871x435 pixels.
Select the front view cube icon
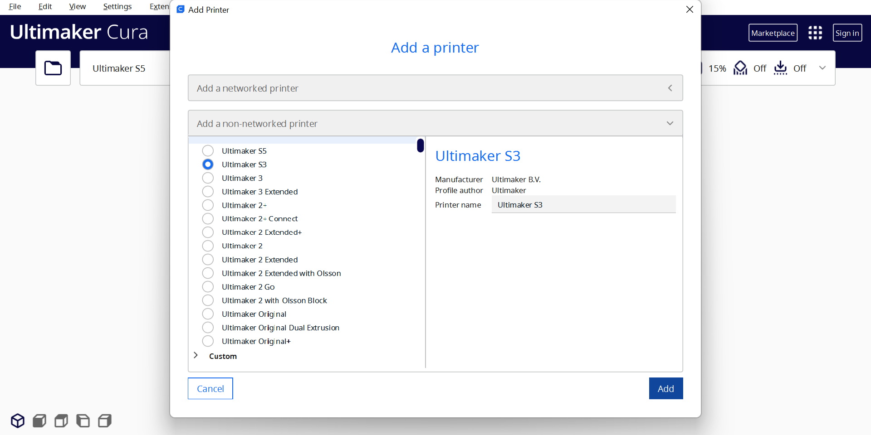pos(39,421)
